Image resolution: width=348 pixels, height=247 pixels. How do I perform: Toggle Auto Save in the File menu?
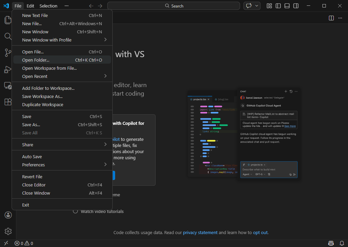tap(32, 157)
